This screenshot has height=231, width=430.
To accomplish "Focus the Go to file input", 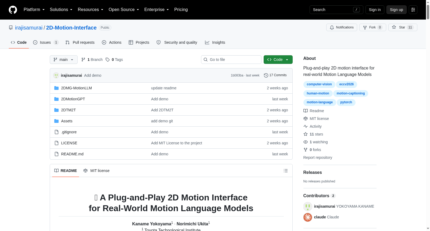I will pos(231,60).
